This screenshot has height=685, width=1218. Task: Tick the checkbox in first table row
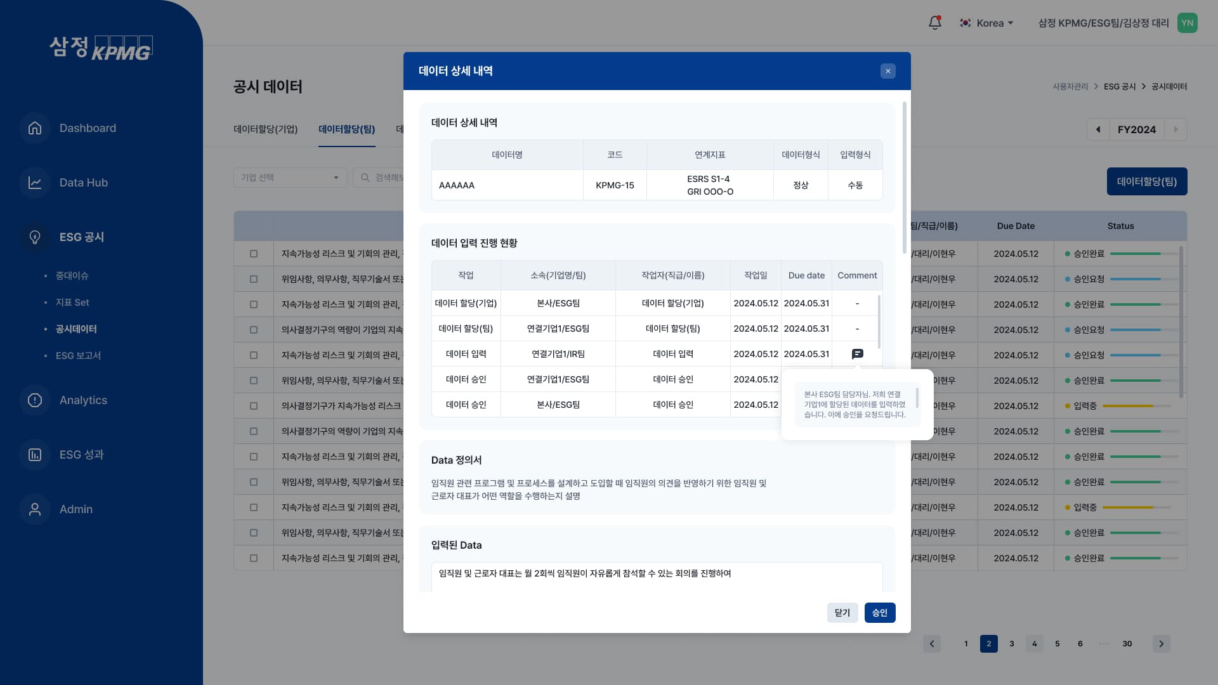point(254,254)
